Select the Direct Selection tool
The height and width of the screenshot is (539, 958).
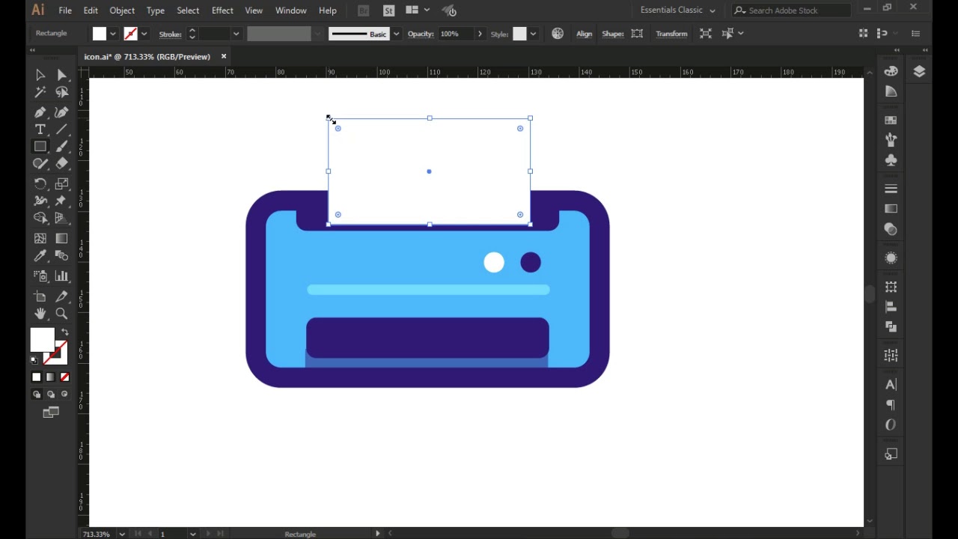[62, 75]
